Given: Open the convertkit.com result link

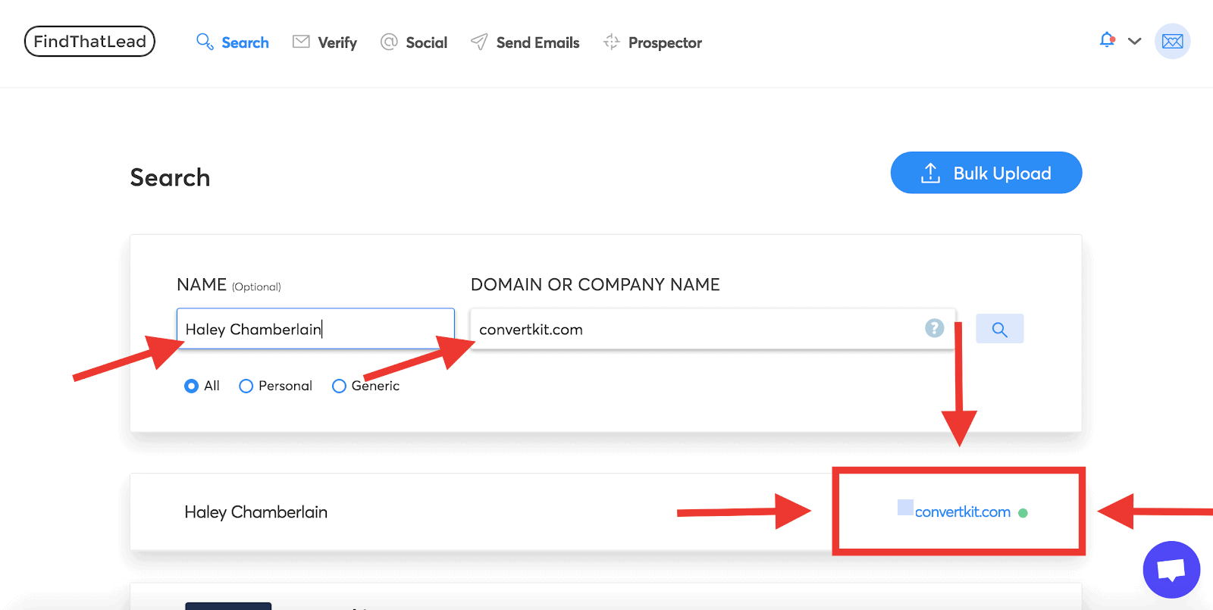Looking at the screenshot, I should (962, 512).
